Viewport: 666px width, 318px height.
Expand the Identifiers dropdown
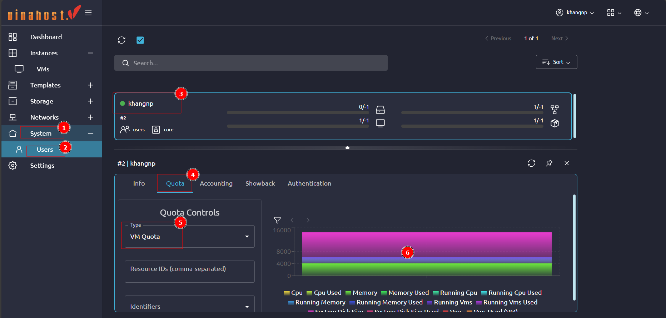point(189,306)
